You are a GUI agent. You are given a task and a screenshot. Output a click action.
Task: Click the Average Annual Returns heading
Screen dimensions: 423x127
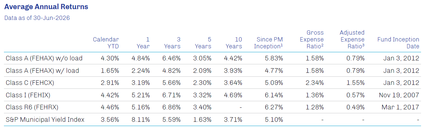46,7
